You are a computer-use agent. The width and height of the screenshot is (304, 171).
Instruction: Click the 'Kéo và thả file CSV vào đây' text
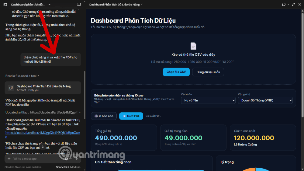point(193,54)
